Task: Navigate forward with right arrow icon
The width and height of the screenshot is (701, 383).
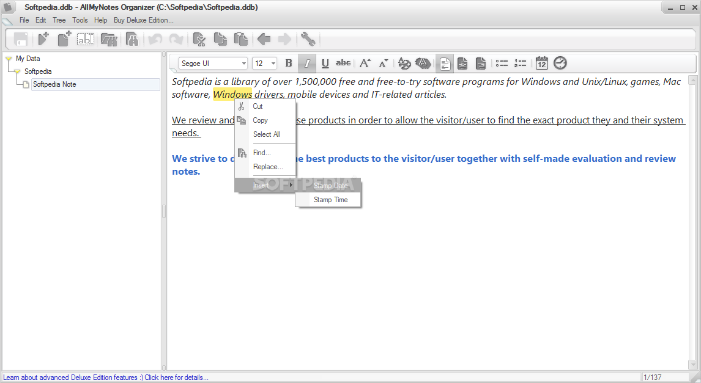Action: pyautogui.click(x=284, y=39)
